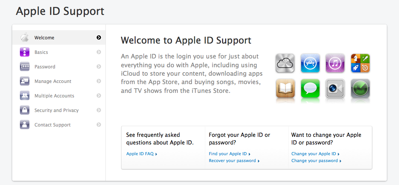Image resolution: width=399 pixels, height=185 pixels.
Task: Click the Manage Account card icon
Action: 25,81
